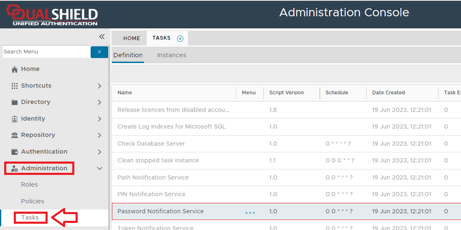The image size is (461, 230).
Task: Click the Administration user-gear icon
Action: [15, 169]
